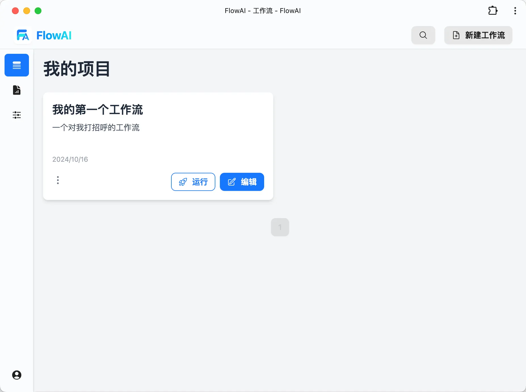Click the FlowAI brand name link
Screen dimensions: 526x392
pos(54,35)
